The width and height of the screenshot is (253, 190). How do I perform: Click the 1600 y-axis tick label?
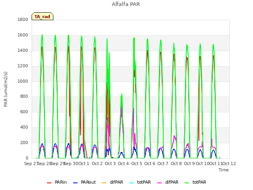click(x=23, y=35)
